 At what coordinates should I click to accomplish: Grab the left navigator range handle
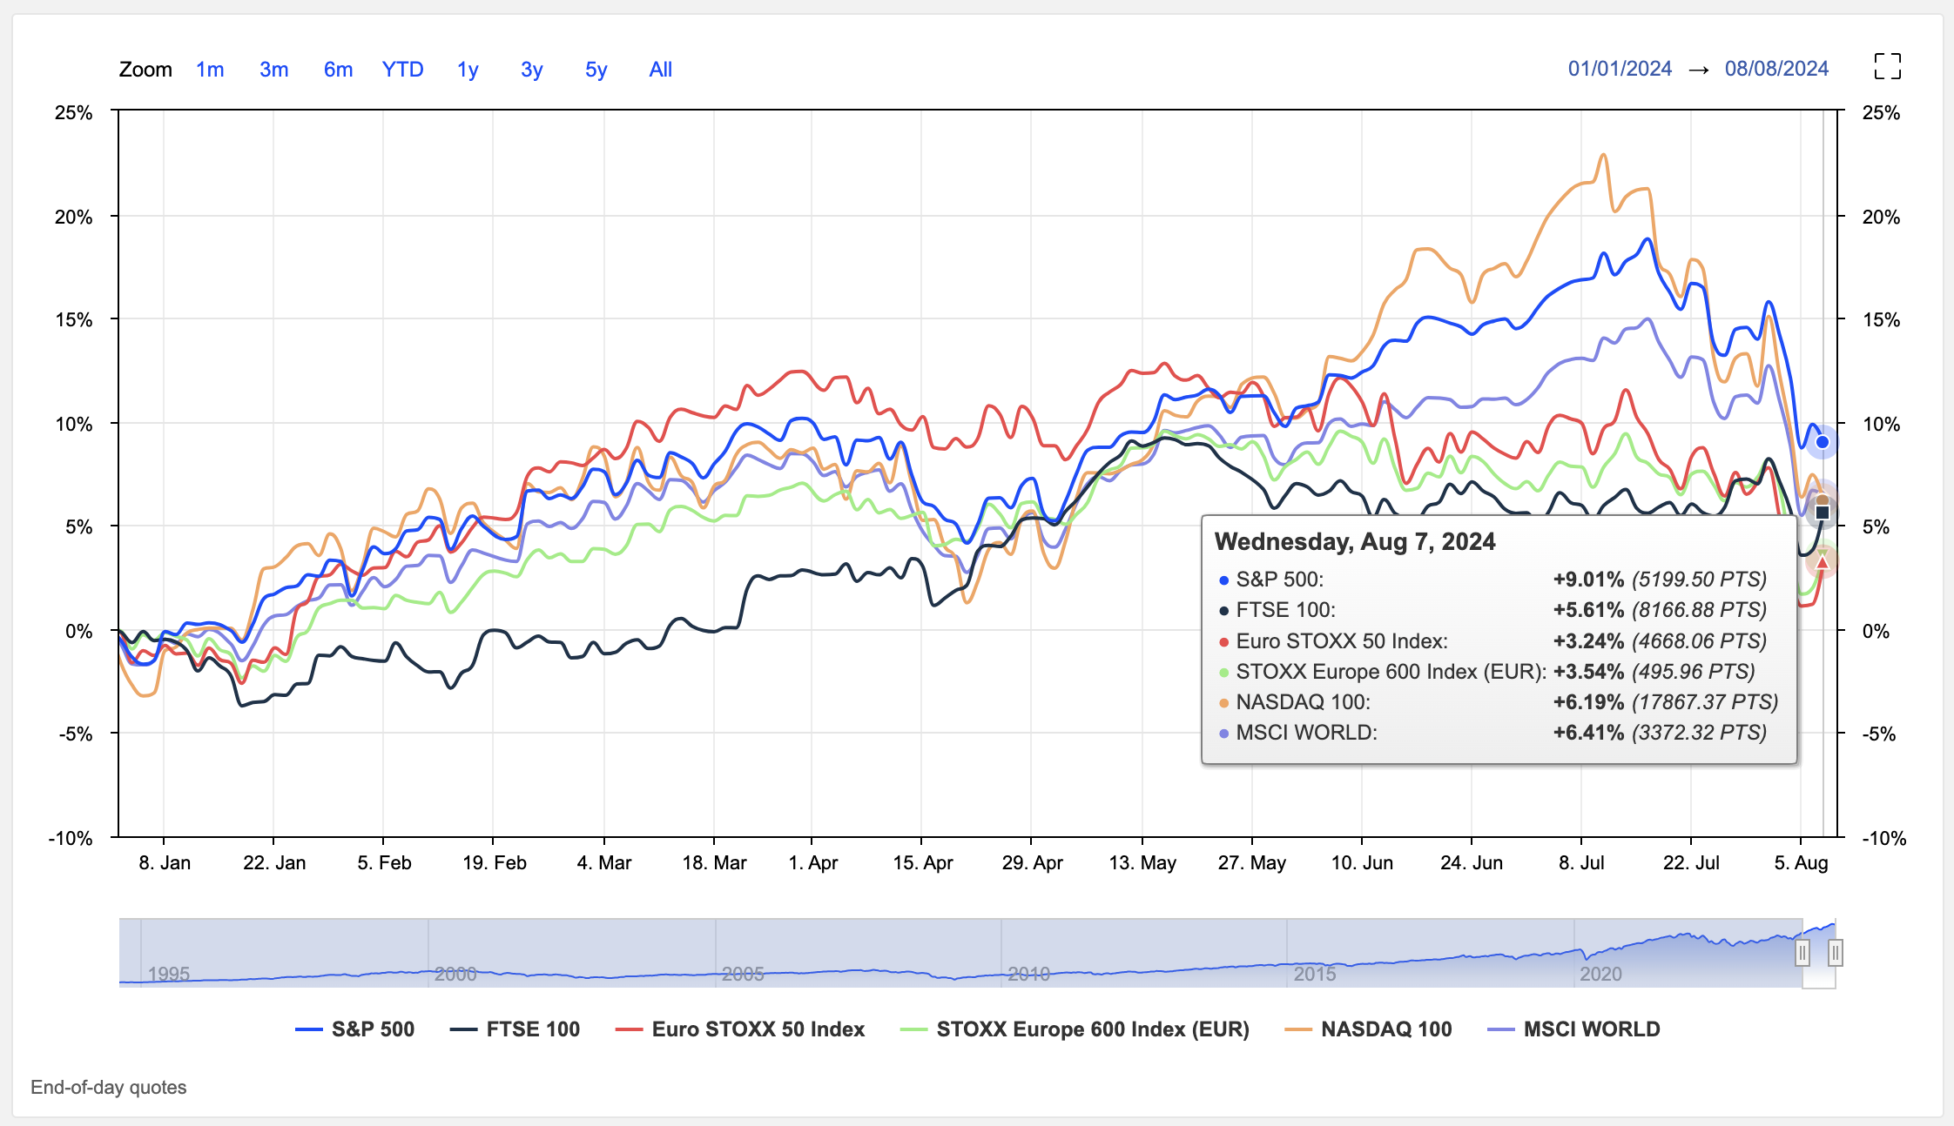pos(1802,953)
